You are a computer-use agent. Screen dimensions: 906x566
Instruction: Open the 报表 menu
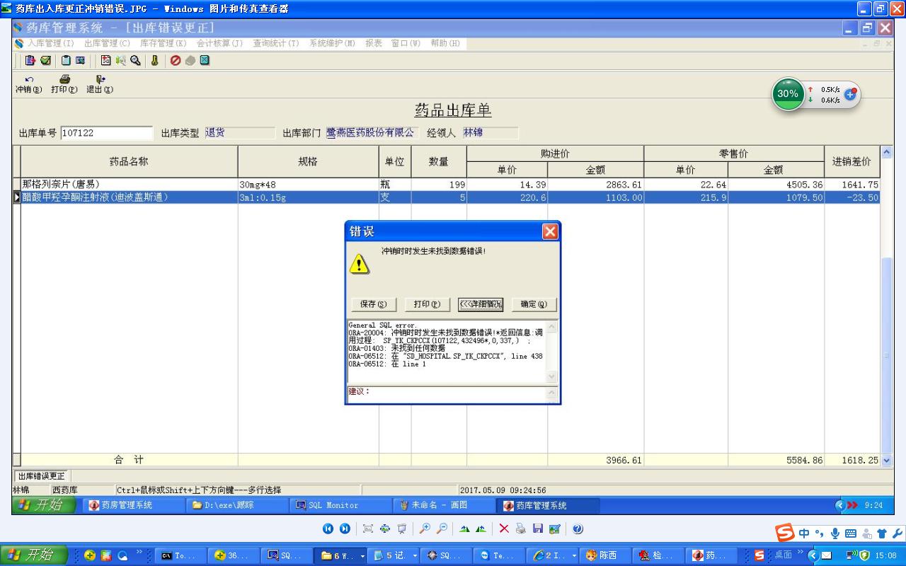coord(374,43)
